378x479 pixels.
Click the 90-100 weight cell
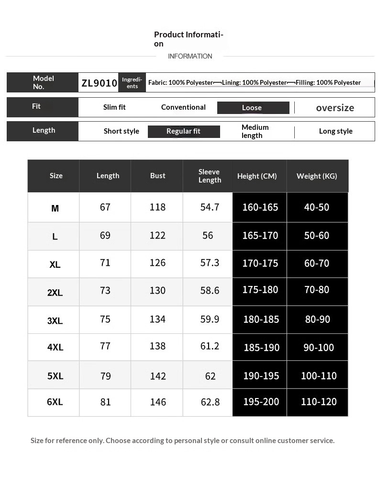coord(319,347)
